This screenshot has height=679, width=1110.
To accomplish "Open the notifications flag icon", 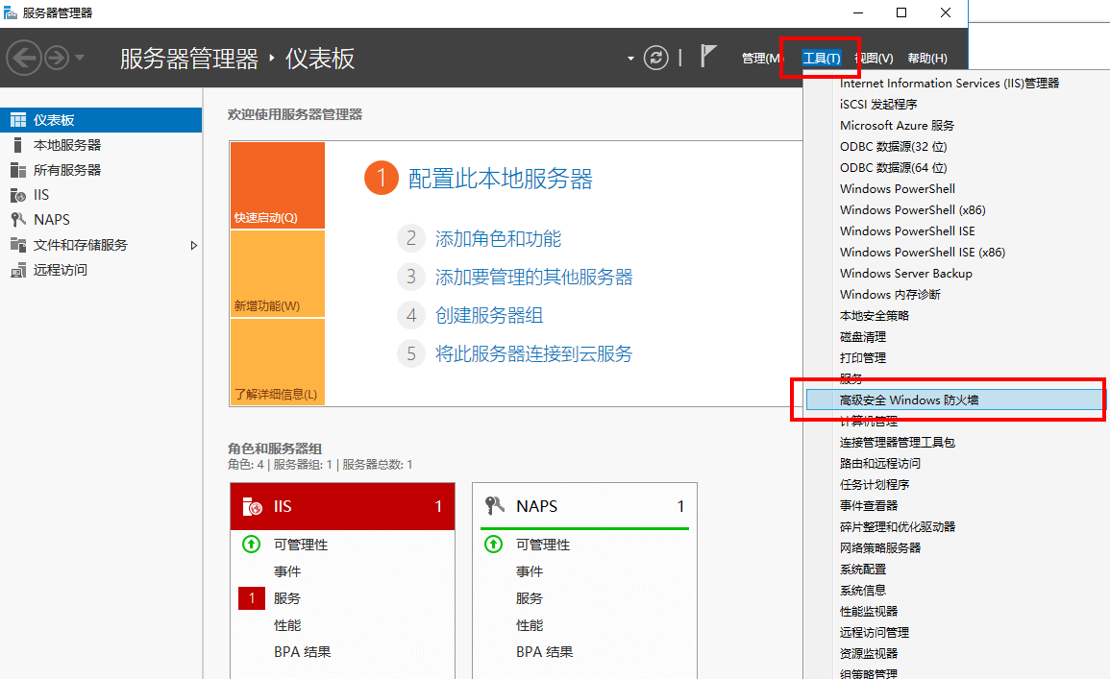I will tap(708, 57).
